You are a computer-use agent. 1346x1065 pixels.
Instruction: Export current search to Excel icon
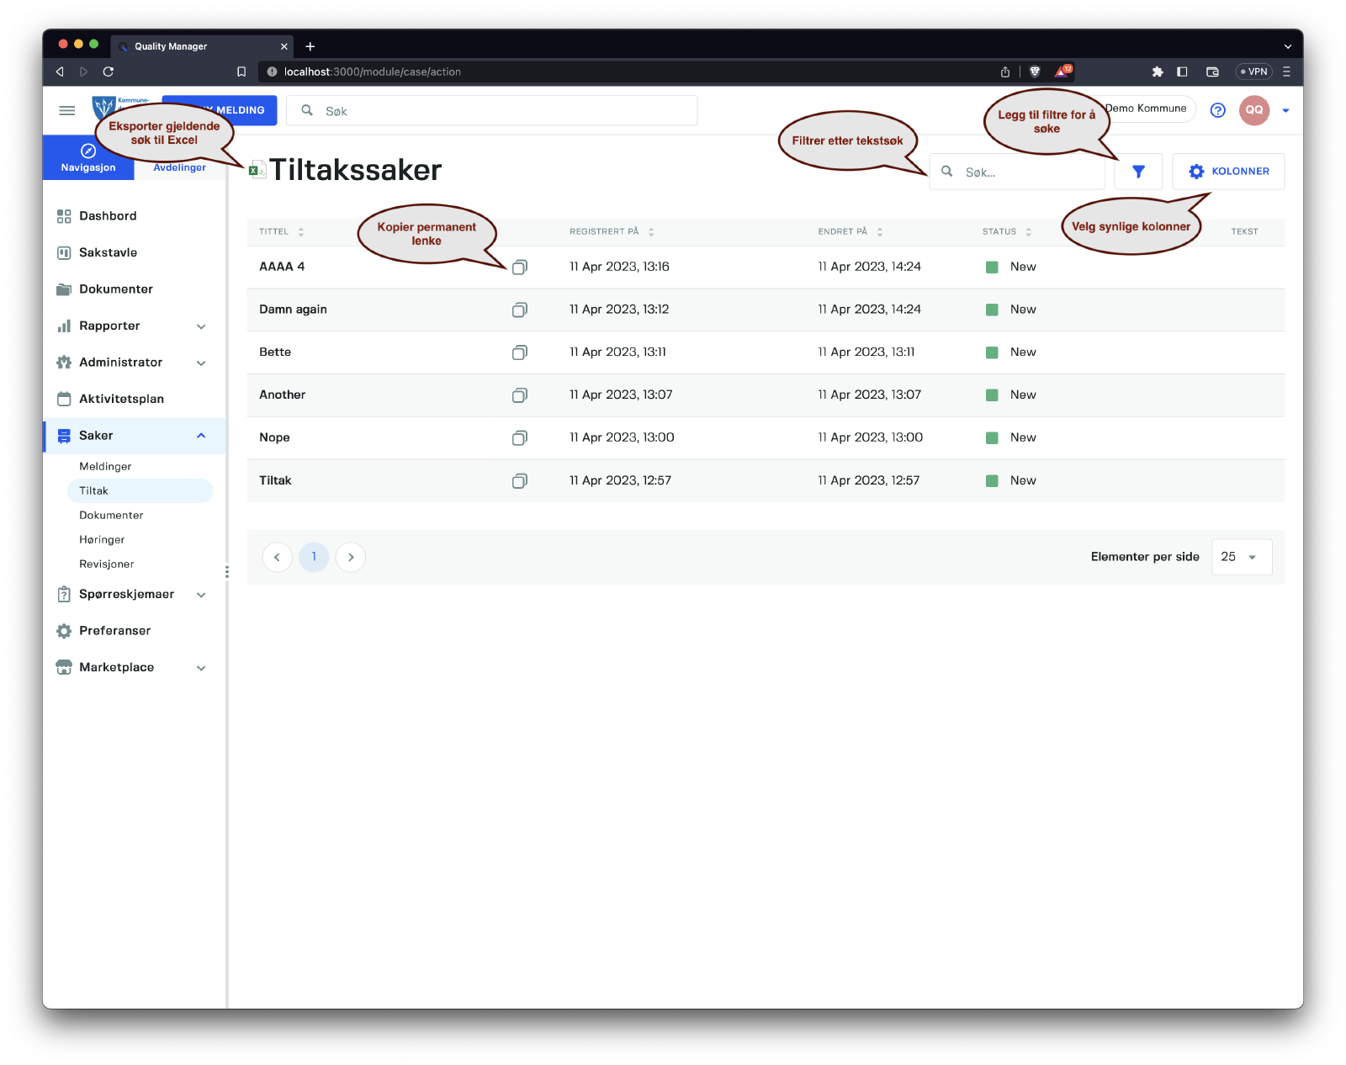(257, 170)
